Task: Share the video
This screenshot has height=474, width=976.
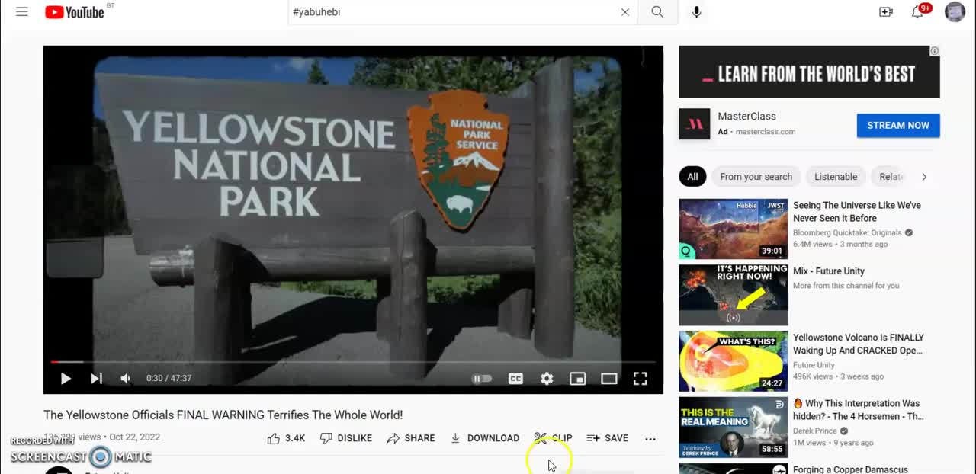Action: (410, 438)
